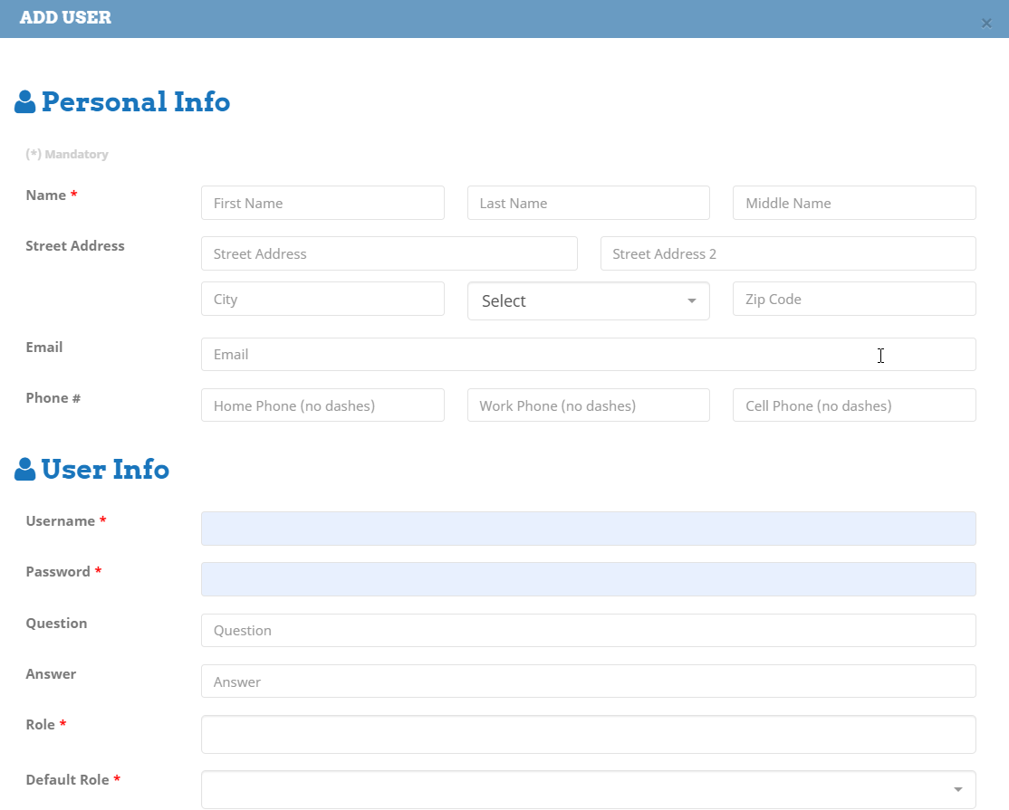Expand the Default Role dropdown arrow
This screenshot has width=1009, height=810.
(x=957, y=790)
